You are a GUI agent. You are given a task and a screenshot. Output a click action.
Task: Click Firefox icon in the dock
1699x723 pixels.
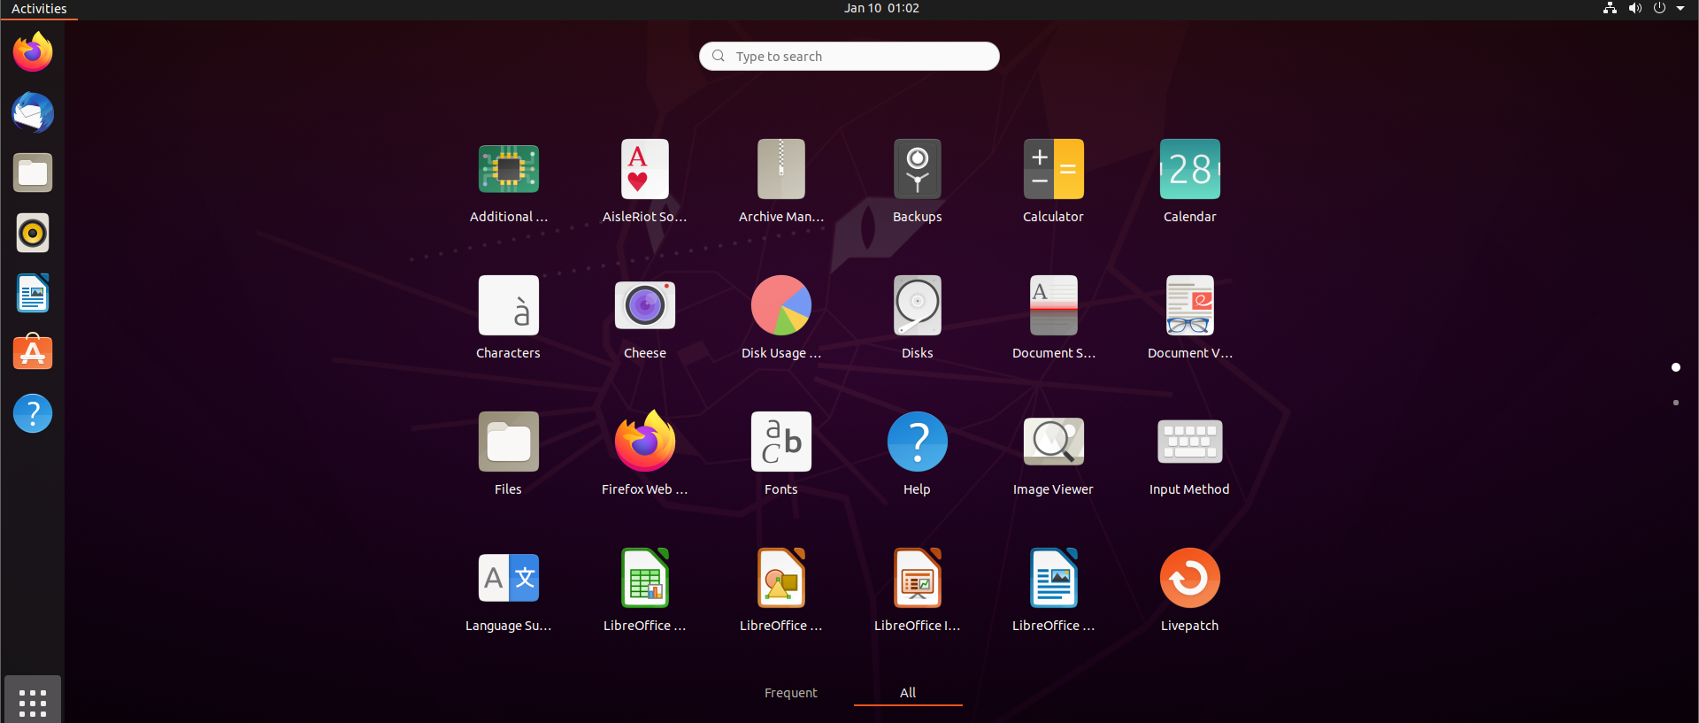click(33, 52)
